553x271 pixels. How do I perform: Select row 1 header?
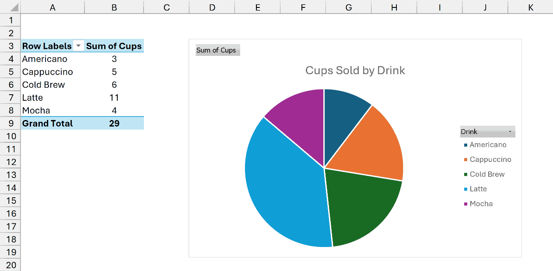tap(10, 20)
